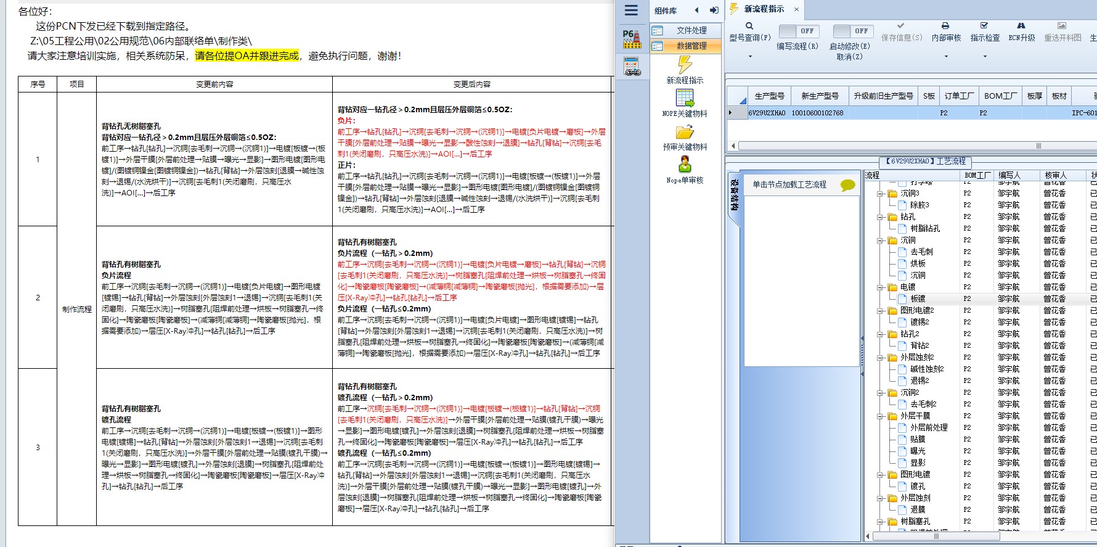Collapse the 沉铜 tree node
Viewport: 1097px width, 547px height.
(x=880, y=241)
